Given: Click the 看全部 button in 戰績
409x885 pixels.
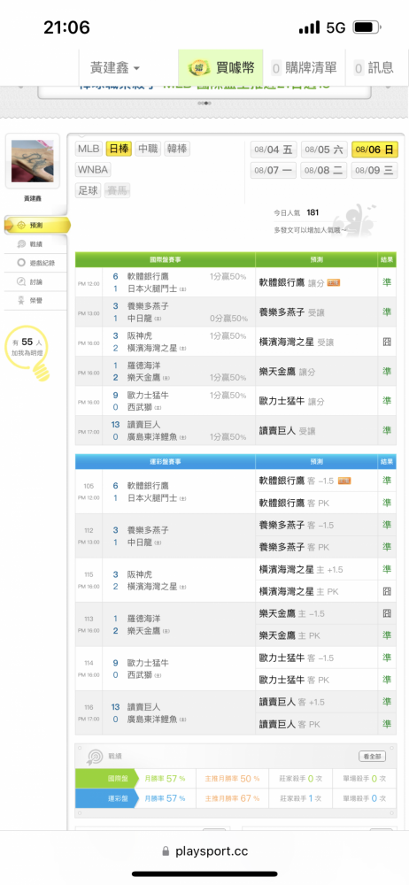Looking at the screenshot, I should pyautogui.click(x=373, y=756).
